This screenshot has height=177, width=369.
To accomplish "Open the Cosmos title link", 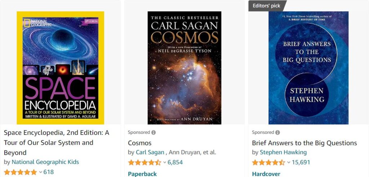I will 140,143.
